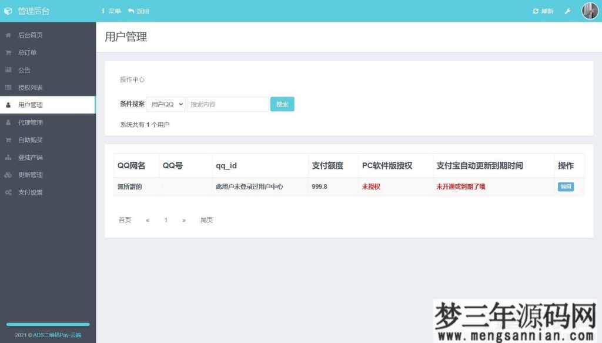Screen dimensions: 602x343
Task: Click the teal progress bar above the footer
Action: click(x=47, y=324)
